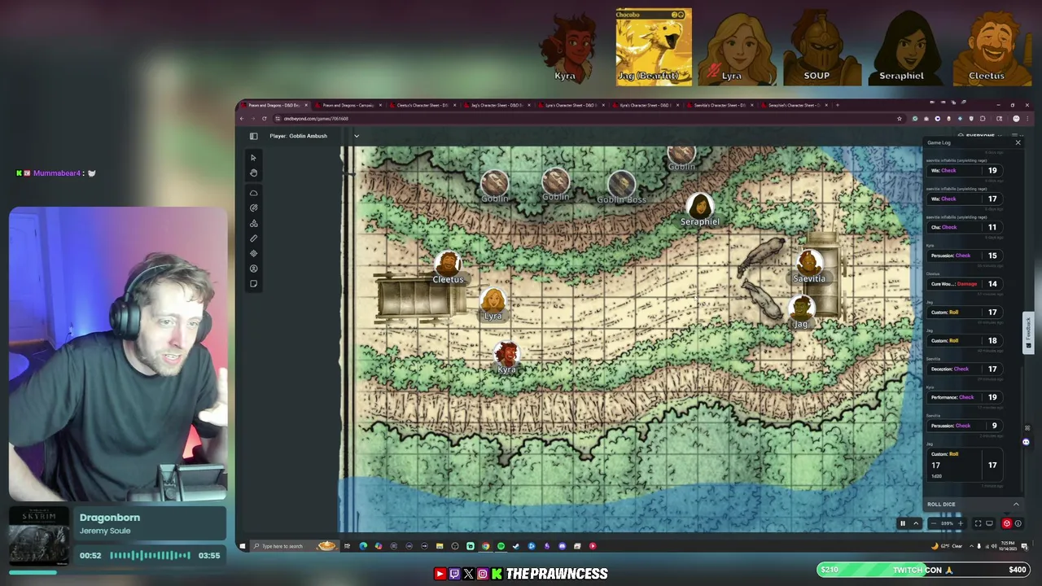This screenshot has height=586, width=1042.
Task: Open Task View on the taskbar
Action: click(x=347, y=546)
